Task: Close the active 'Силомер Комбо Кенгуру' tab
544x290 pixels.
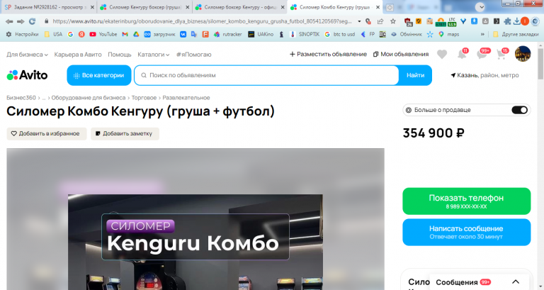Action: [378, 7]
